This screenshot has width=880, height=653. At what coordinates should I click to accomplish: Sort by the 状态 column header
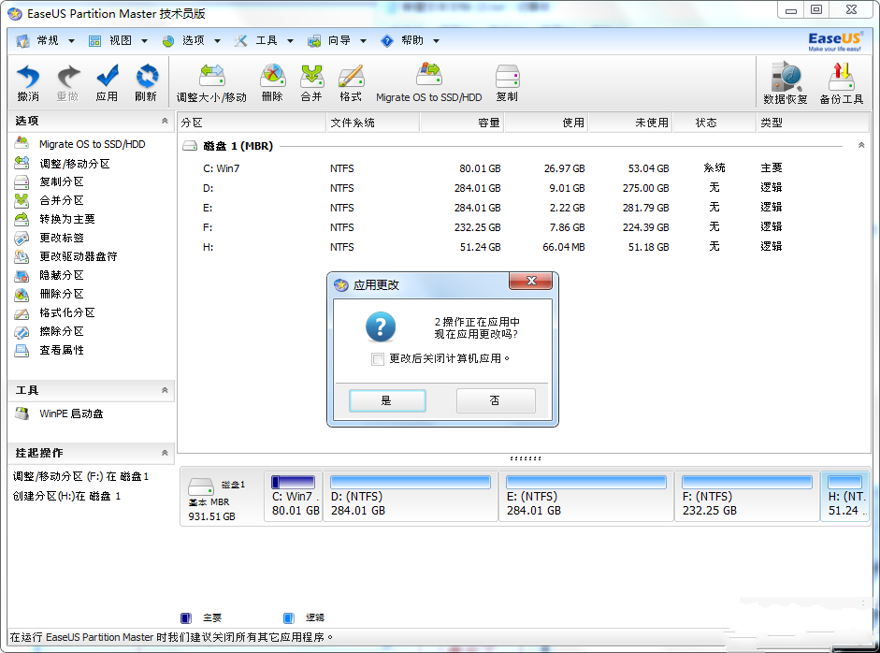pyautogui.click(x=714, y=123)
